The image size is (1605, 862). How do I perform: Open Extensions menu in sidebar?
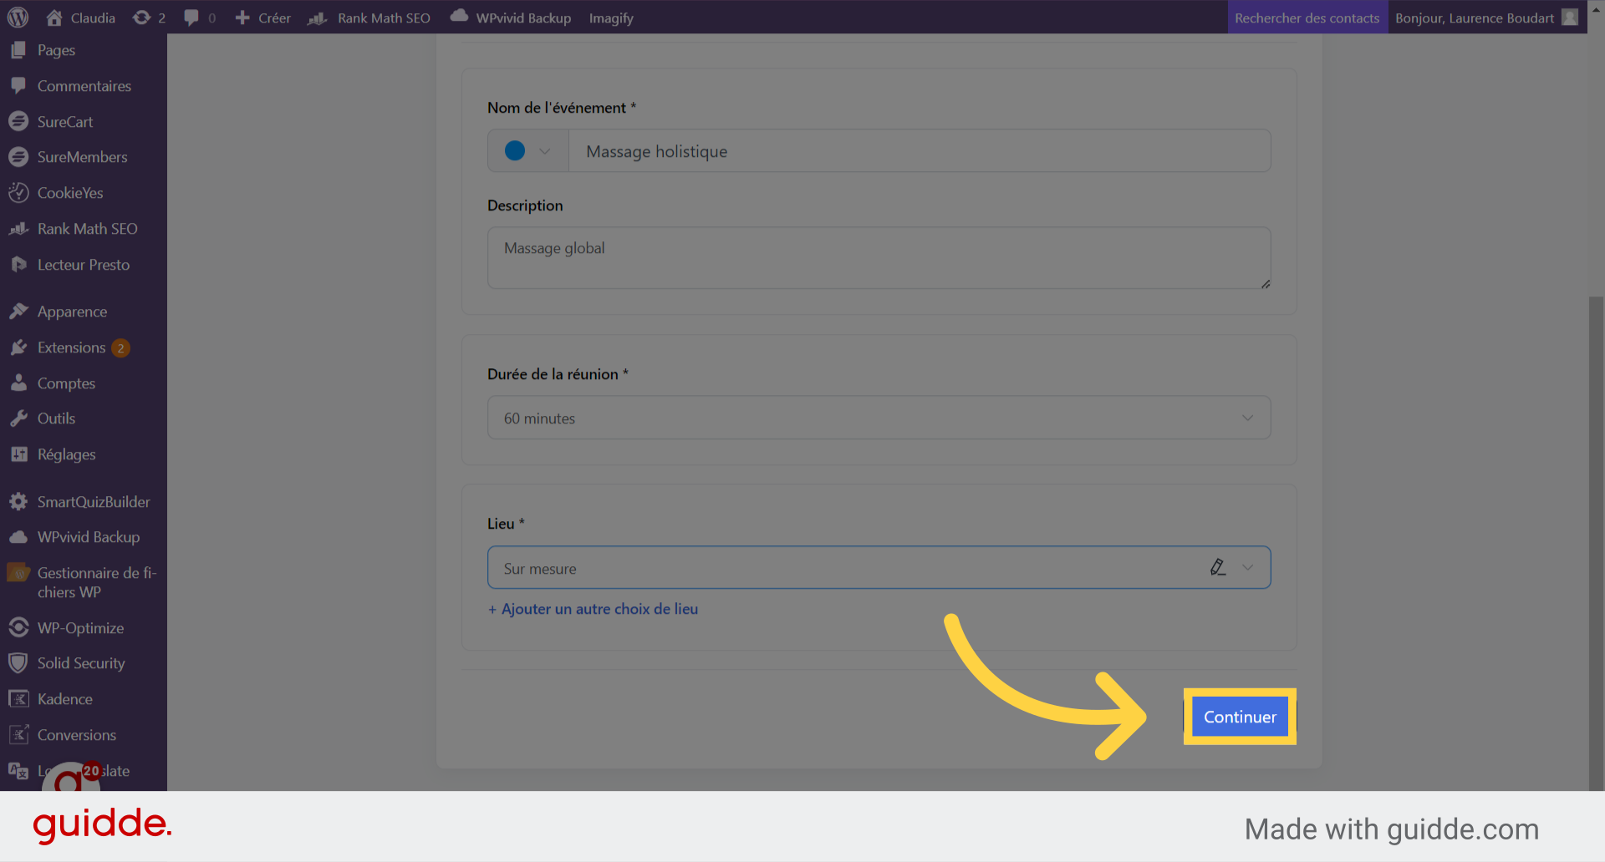pyautogui.click(x=71, y=347)
